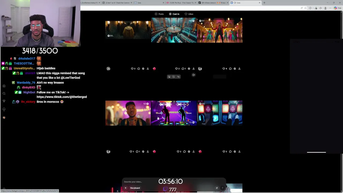Like the neon arcade panels post
The width and height of the screenshot is (343, 193).
[225, 151]
